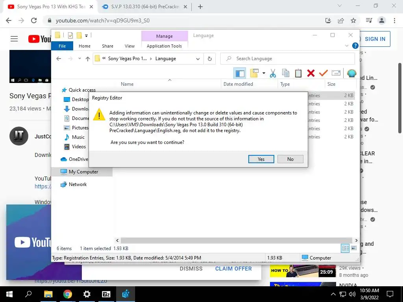403x302 pixels.
Task: Open Chrome three-dot menu
Action: coord(394,20)
